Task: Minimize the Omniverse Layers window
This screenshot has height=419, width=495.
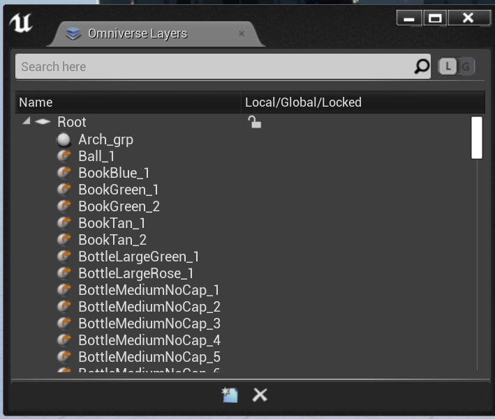Action: pyautogui.click(x=409, y=18)
